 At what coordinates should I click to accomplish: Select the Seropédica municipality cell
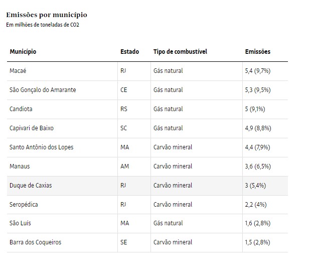24,205
